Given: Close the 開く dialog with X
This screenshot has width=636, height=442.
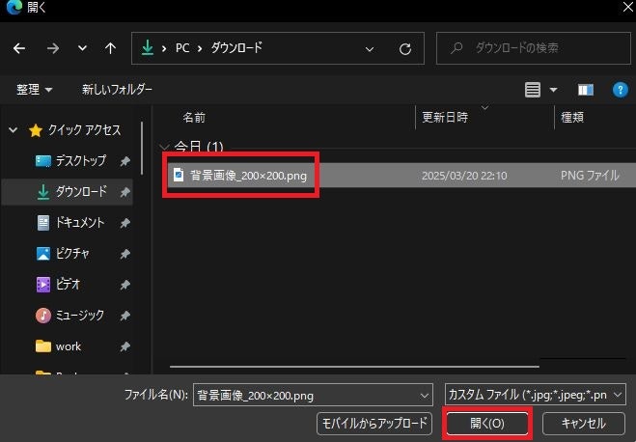Looking at the screenshot, I should (x=627, y=8).
